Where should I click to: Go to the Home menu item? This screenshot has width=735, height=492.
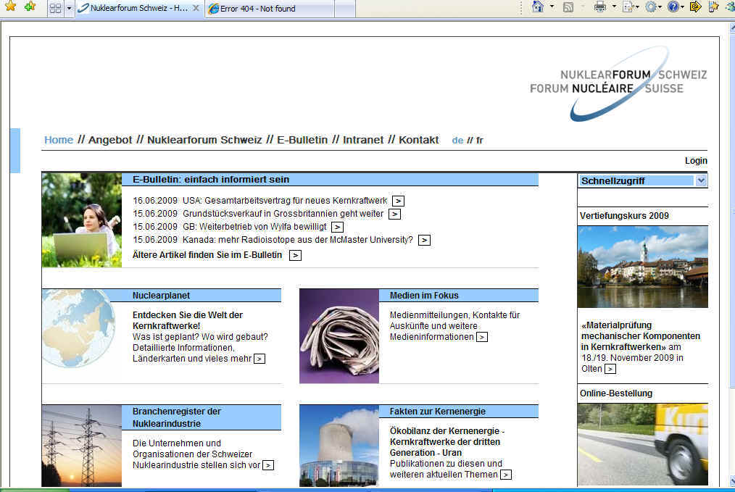point(59,140)
